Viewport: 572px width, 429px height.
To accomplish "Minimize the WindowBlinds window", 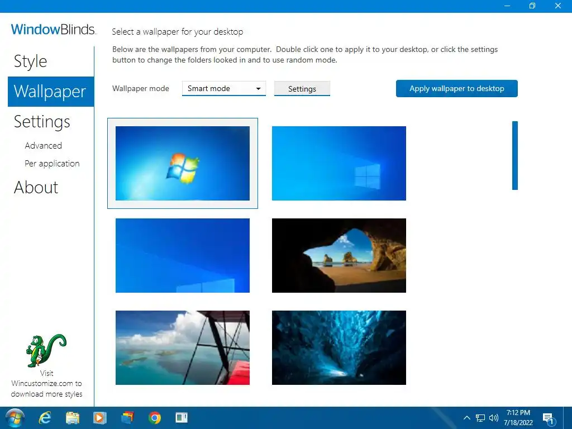I will coord(507,6).
